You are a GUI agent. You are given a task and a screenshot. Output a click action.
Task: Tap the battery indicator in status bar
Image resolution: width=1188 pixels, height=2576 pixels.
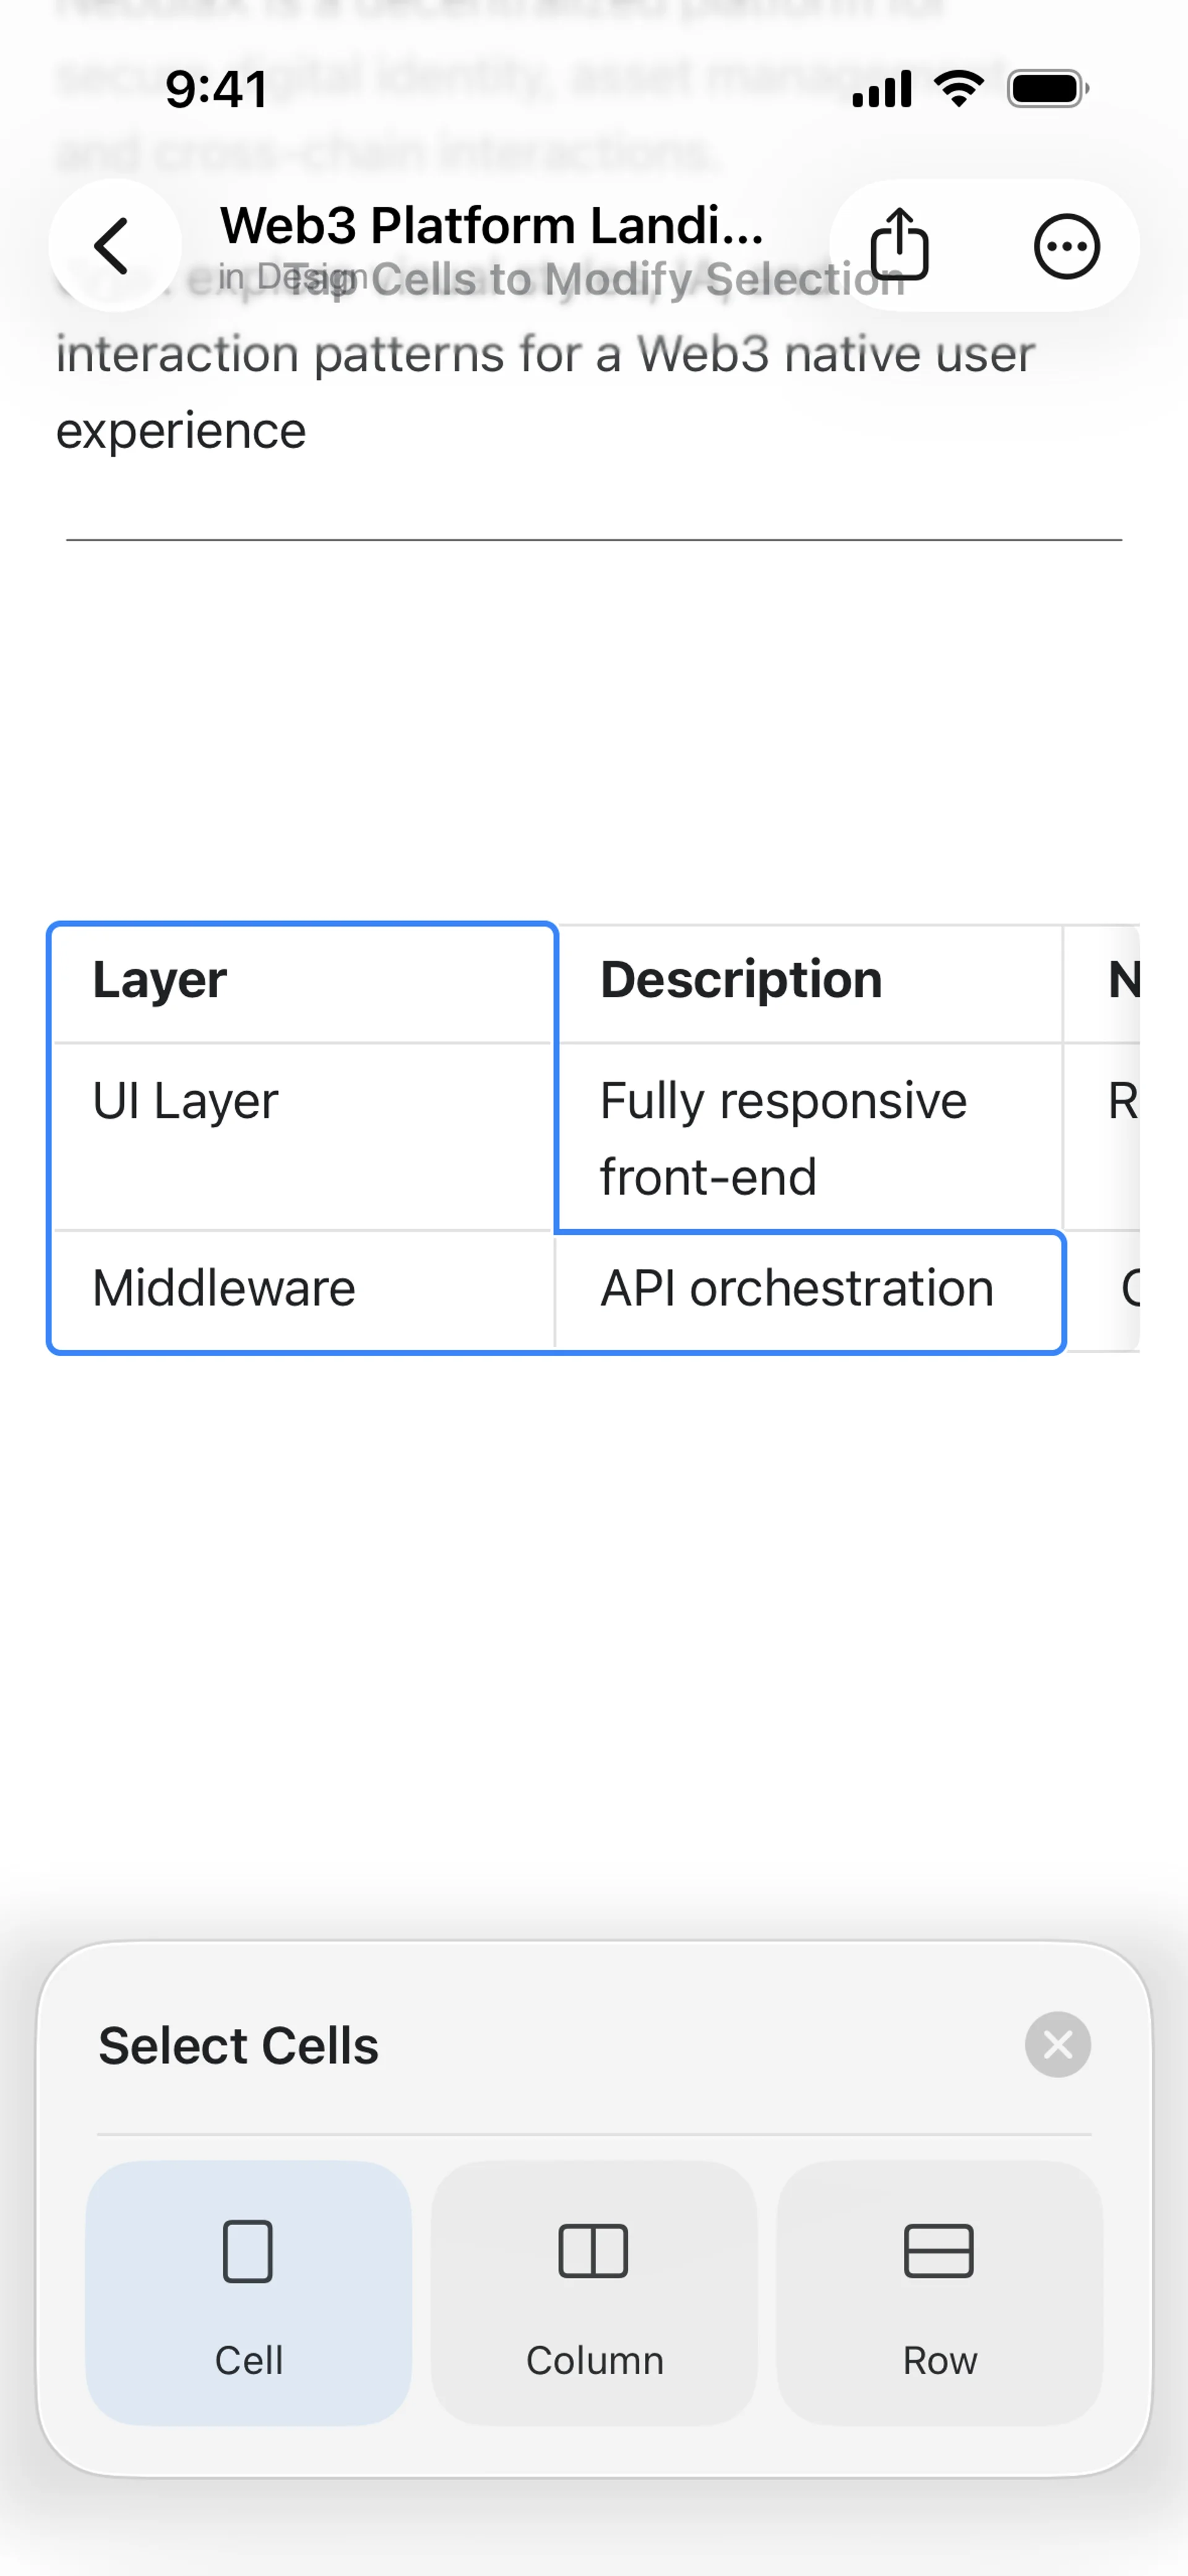click(1046, 89)
